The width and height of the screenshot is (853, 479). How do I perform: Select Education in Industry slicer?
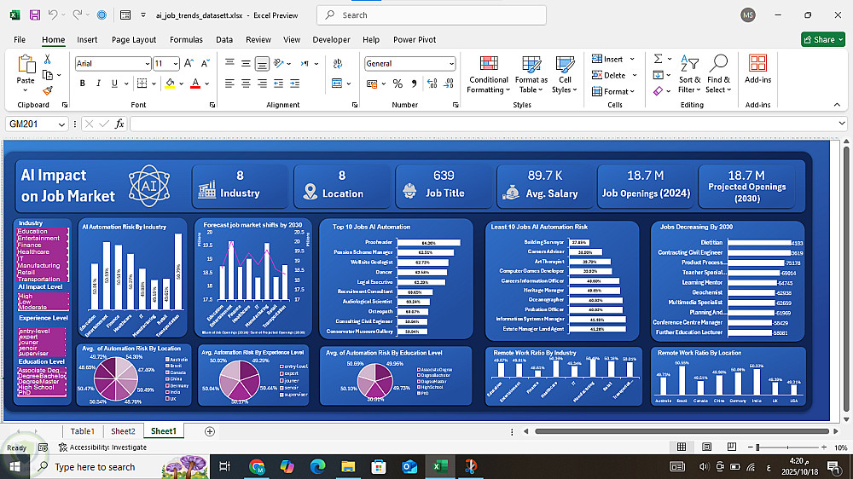point(43,231)
